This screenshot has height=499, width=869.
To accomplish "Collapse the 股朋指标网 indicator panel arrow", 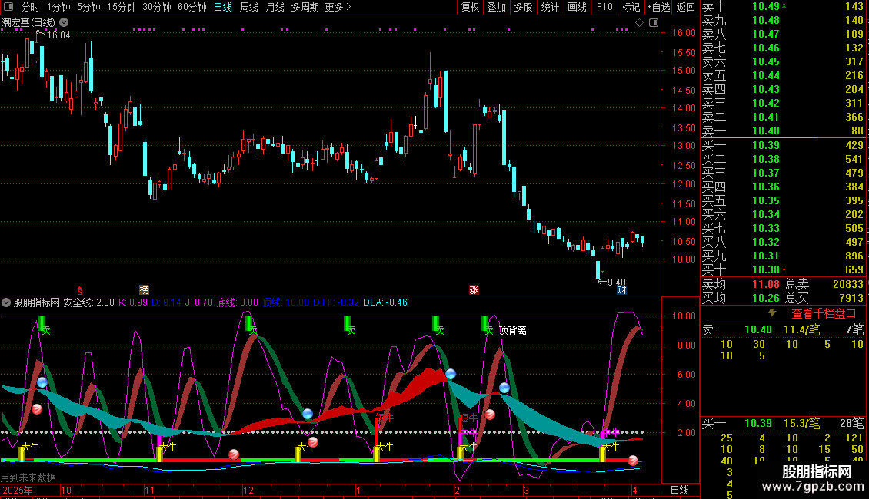I will pos(7,302).
